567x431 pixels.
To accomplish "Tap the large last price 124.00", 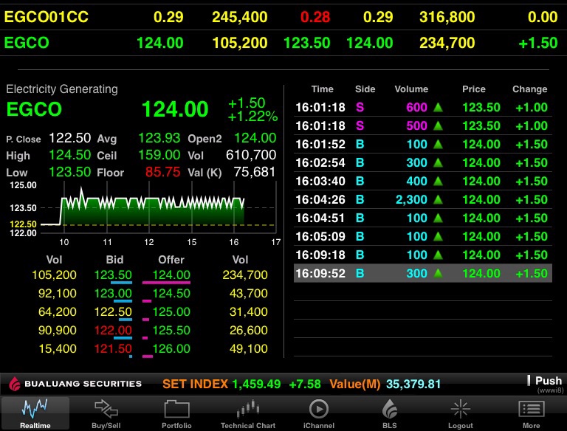I will [175, 109].
